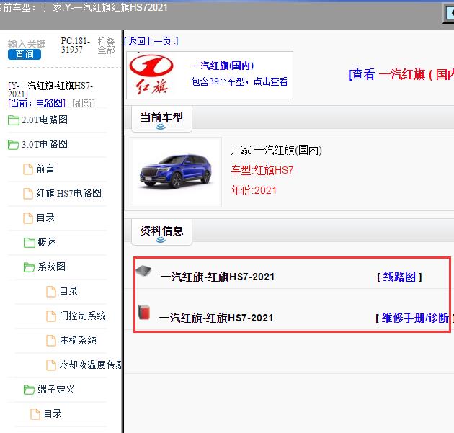This screenshot has height=433, width=454.
Task: Select the 系统图 tree label
Action: [52, 267]
